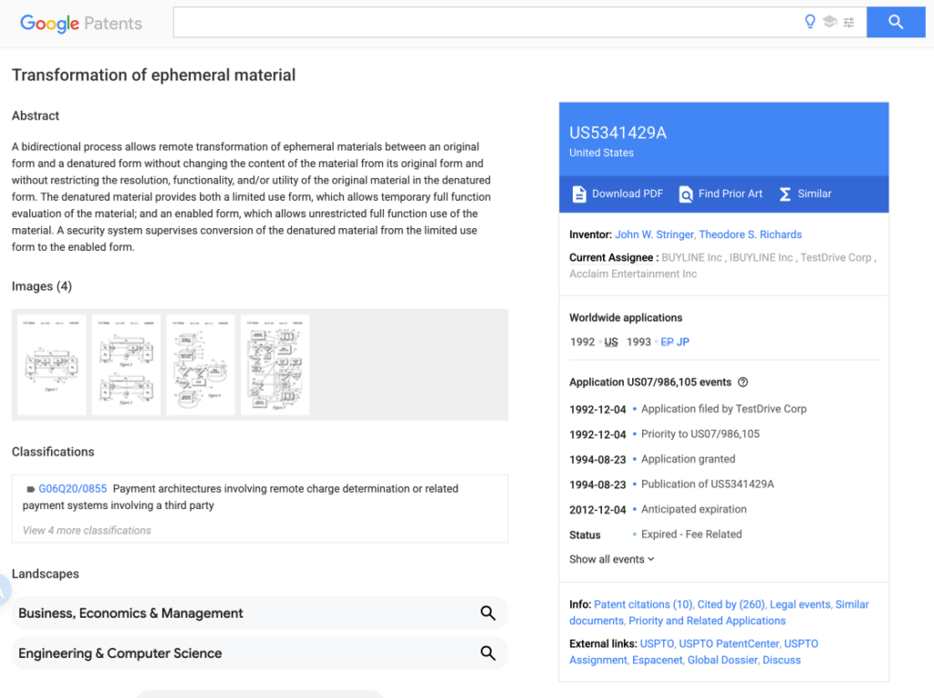Open the fourth patent figure thumbnail
Viewport: 934px width, 698px height.
[275, 365]
